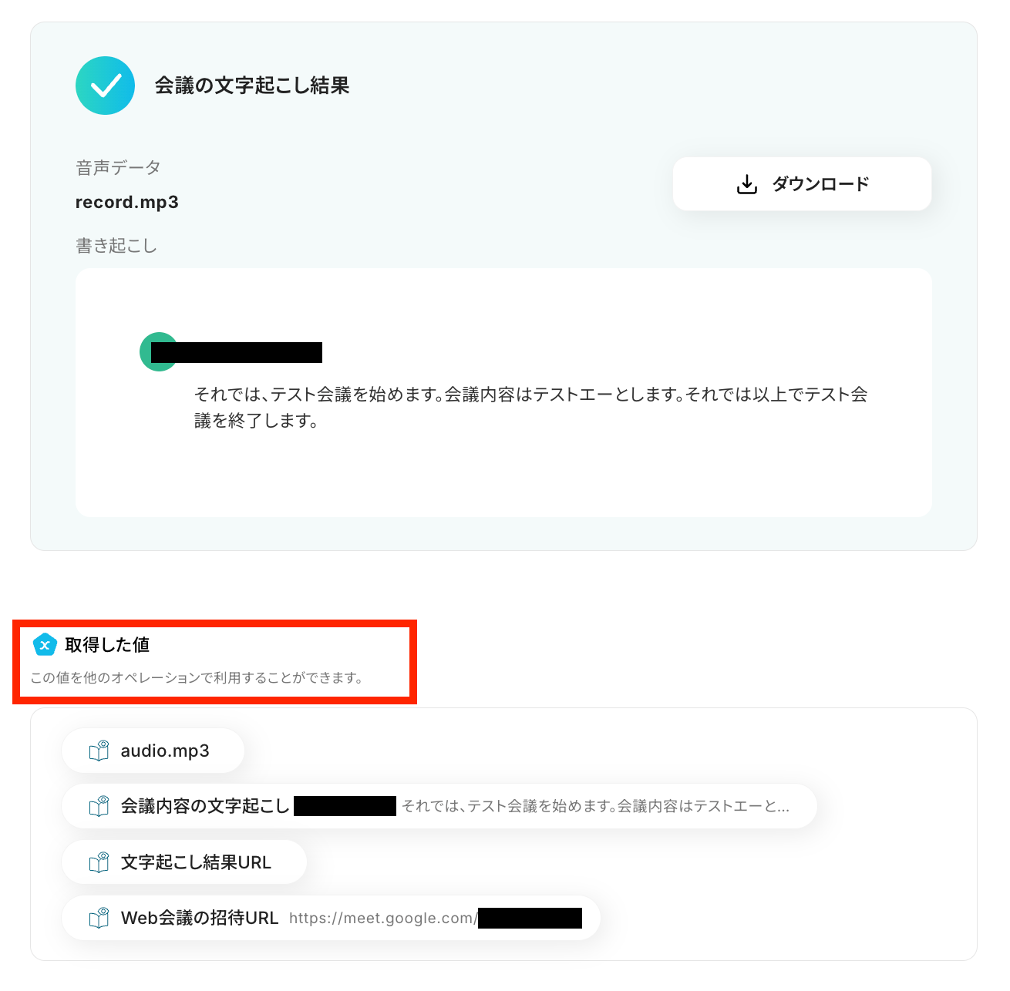
Task: Select the audio.mp3 value chip
Action: pyautogui.click(x=153, y=751)
